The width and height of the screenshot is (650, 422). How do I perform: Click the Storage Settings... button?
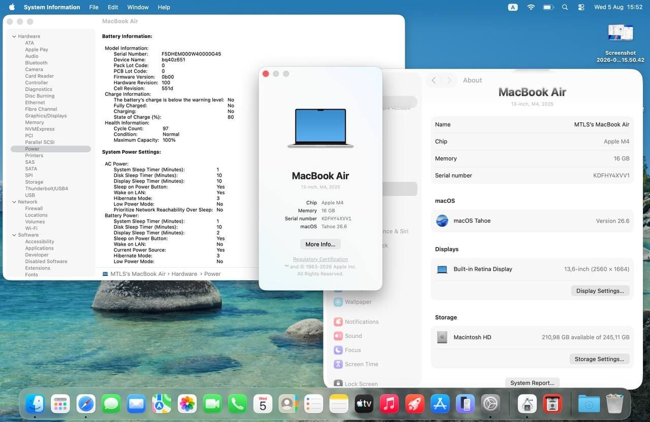[599, 359]
